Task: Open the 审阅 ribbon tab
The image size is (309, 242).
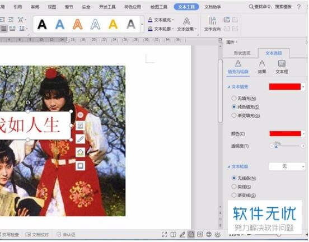Action: pyautogui.click(x=35, y=7)
